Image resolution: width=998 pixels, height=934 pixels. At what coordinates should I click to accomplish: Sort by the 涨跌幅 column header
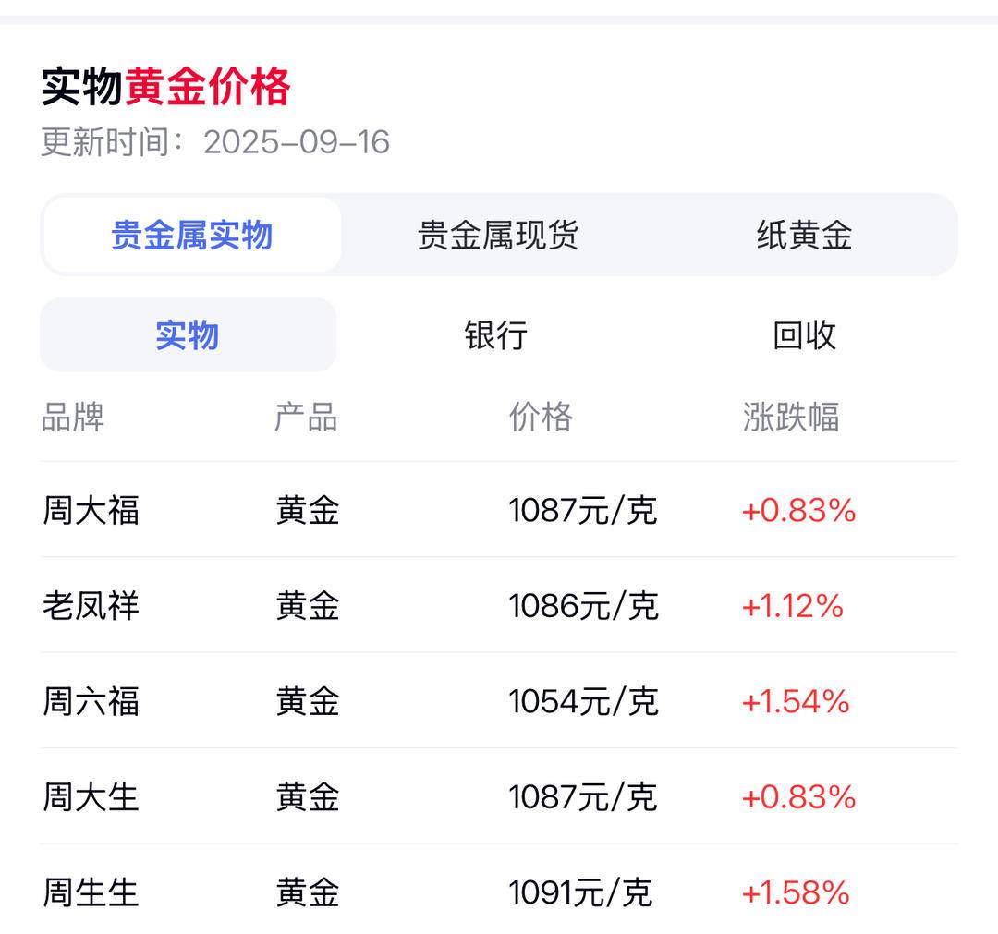(x=791, y=418)
